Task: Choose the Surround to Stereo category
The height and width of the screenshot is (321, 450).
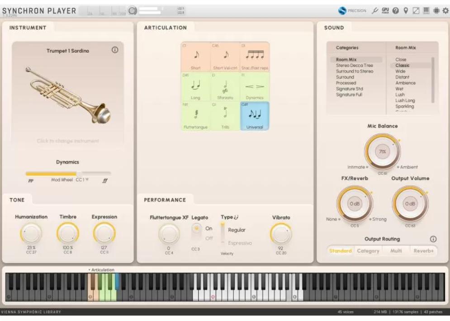Action: click(x=355, y=71)
